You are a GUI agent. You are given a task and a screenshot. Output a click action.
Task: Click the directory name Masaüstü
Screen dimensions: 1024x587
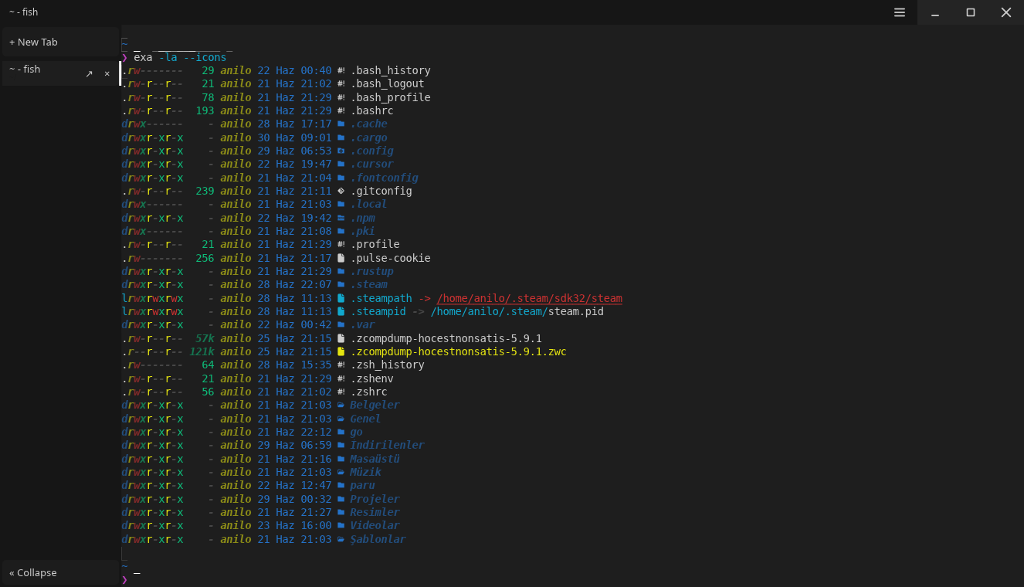point(375,459)
